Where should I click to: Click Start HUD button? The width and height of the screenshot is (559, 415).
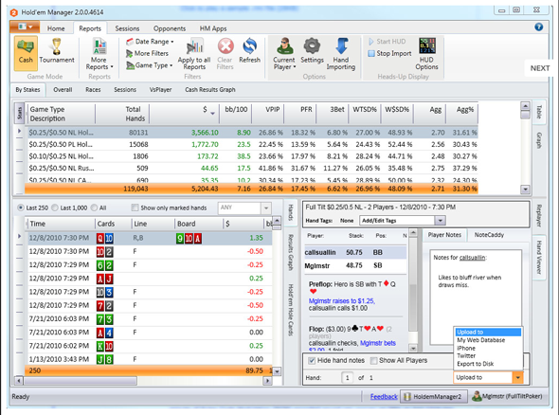click(388, 42)
